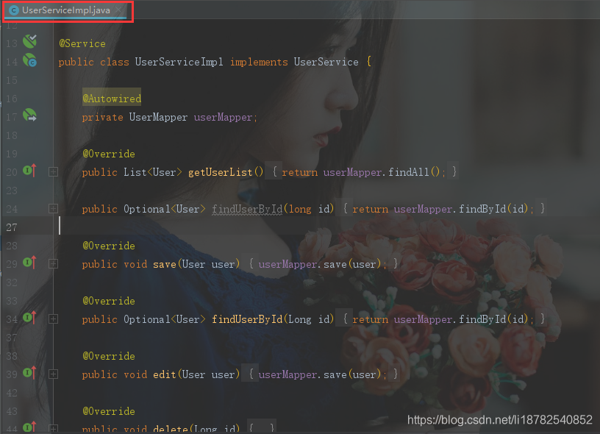Click the getUserList method name
The height and width of the screenshot is (434, 600).
220,172
